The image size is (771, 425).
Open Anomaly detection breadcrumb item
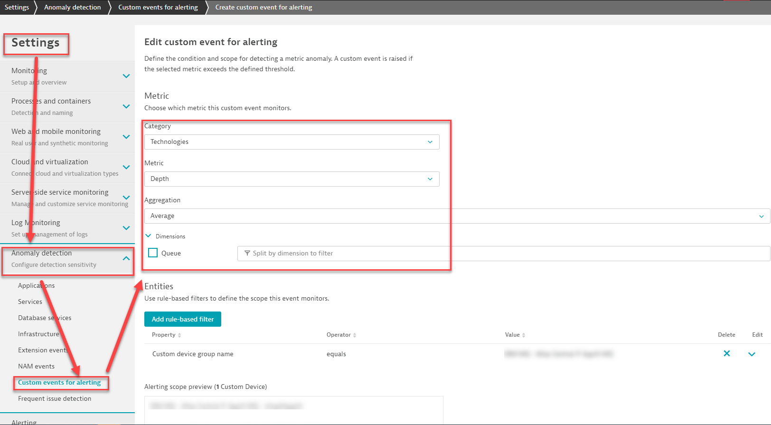click(72, 7)
